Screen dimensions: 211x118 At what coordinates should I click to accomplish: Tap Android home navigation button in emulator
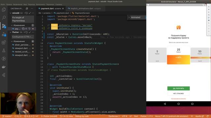179,104
